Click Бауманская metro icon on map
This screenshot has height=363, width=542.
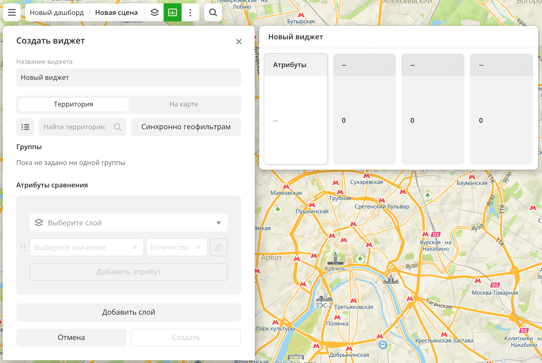click(x=472, y=176)
